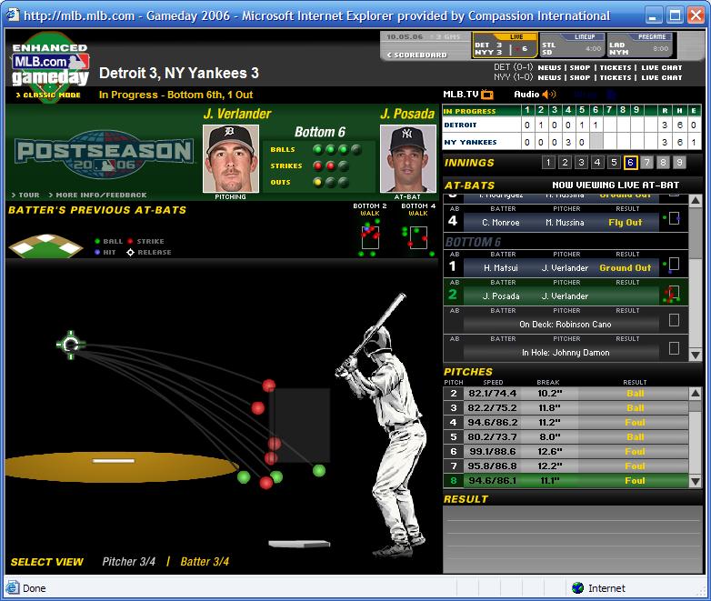Open NYY Live Chat link
The height and width of the screenshot is (601, 711).
[662, 77]
